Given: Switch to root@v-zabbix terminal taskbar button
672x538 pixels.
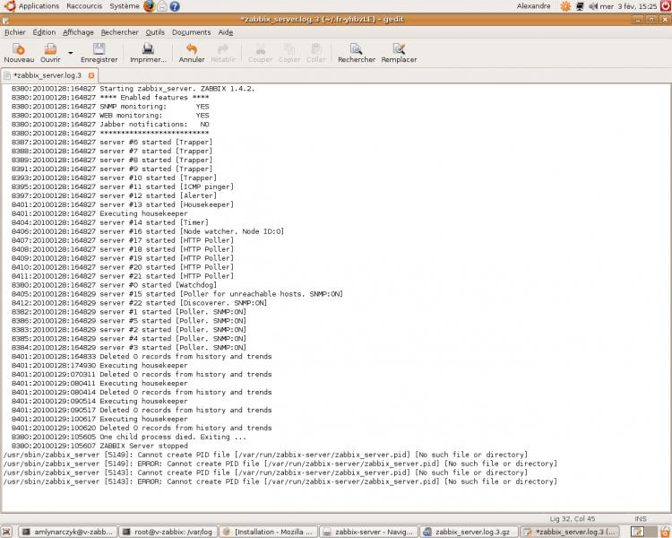Looking at the screenshot, I should (168, 531).
